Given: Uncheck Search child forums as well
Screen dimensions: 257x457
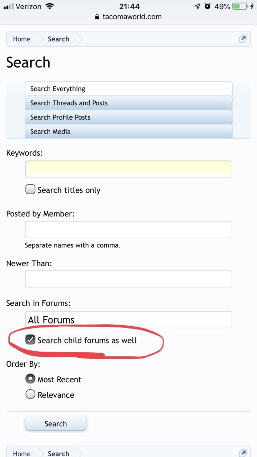Looking at the screenshot, I should 30,340.
